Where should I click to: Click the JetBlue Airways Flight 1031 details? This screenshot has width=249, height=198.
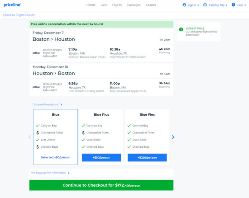click(52, 53)
